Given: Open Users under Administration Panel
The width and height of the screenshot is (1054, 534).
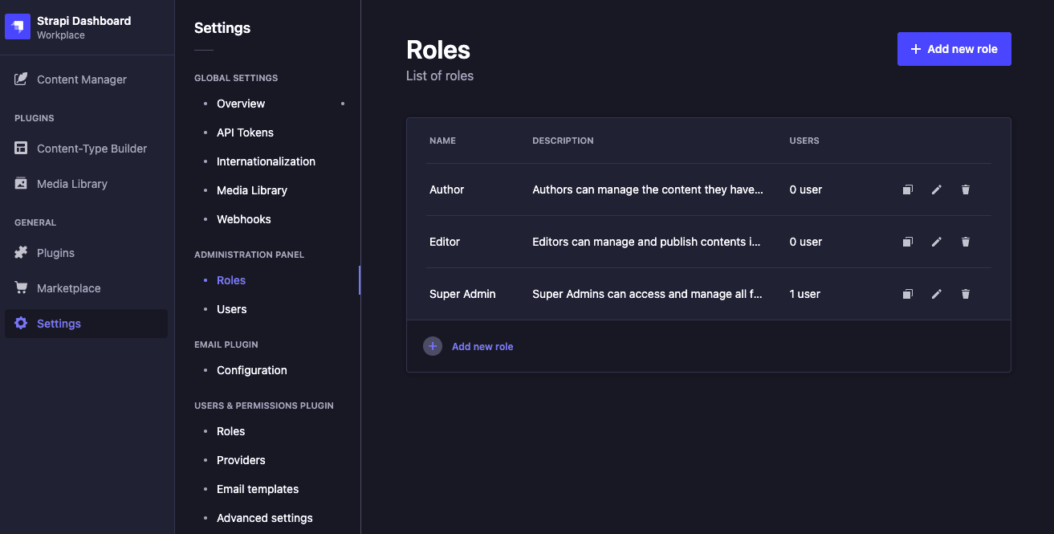Looking at the screenshot, I should (232, 309).
